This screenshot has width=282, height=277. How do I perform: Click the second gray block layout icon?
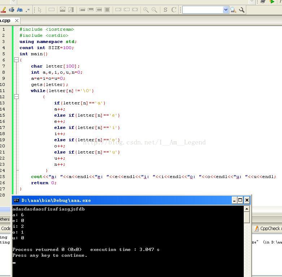click(x=91, y=9)
